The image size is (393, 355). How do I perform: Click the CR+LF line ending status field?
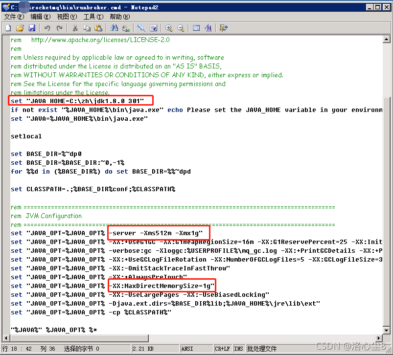tap(222, 349)
